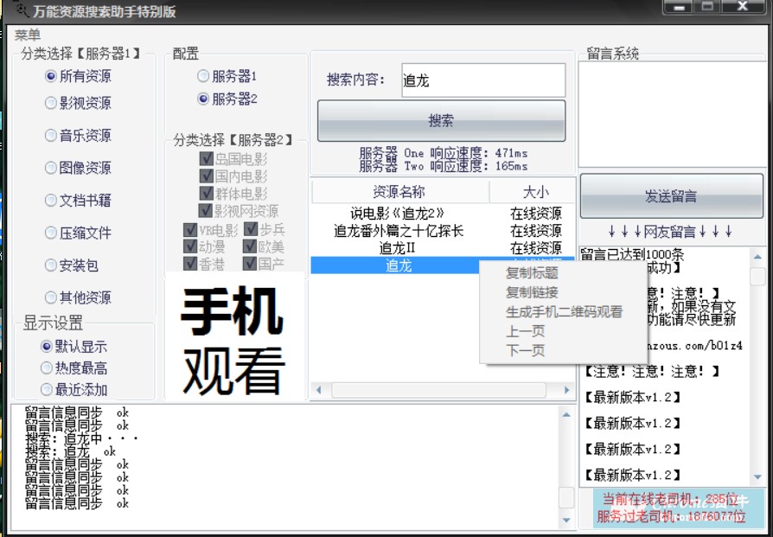Click 网友留言 list scroll-down arrow

point(757,476)
